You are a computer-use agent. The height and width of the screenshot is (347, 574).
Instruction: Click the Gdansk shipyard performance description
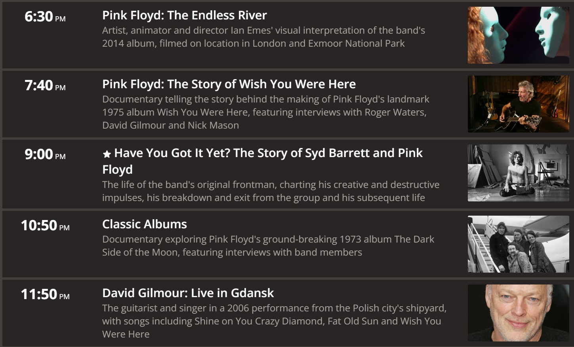pyautogui.click(x=274, y=321)
